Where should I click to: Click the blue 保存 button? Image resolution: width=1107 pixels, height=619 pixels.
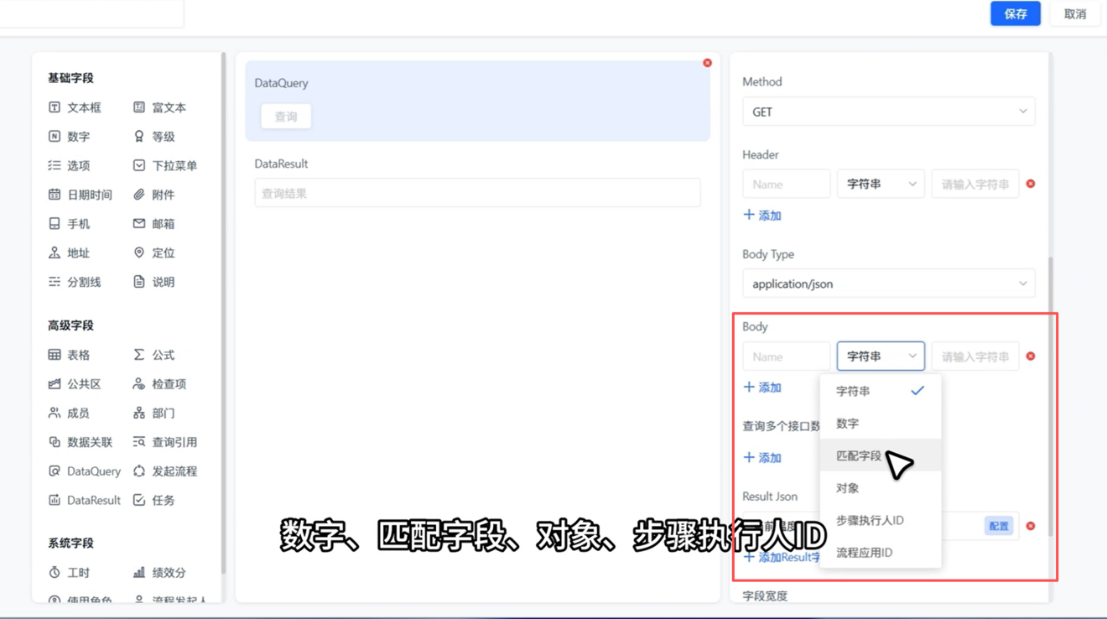1016,13
